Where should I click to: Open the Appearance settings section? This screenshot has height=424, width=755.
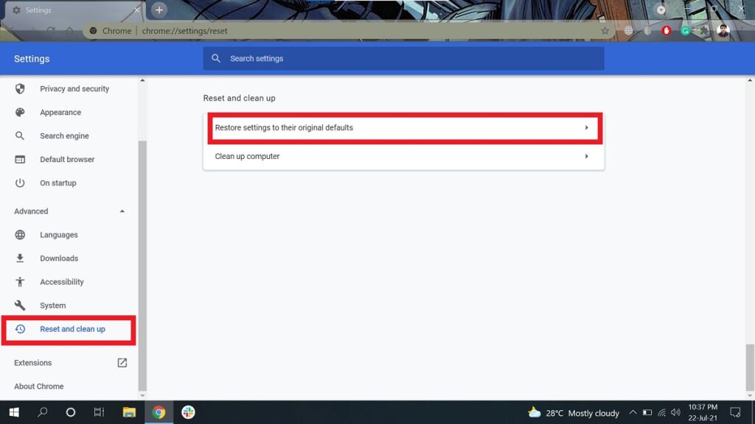point(60,113)
